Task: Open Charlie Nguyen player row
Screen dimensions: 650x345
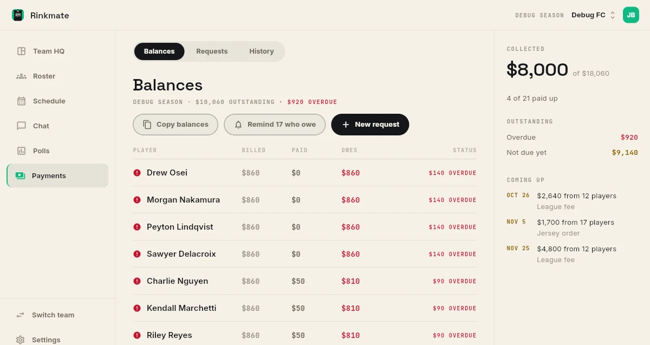Action: (305, 281)
